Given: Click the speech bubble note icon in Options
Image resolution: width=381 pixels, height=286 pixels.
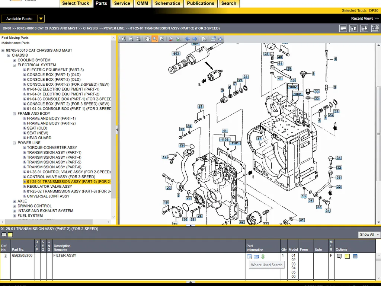Looking at the screenshot, I should [x=339, y=256].
